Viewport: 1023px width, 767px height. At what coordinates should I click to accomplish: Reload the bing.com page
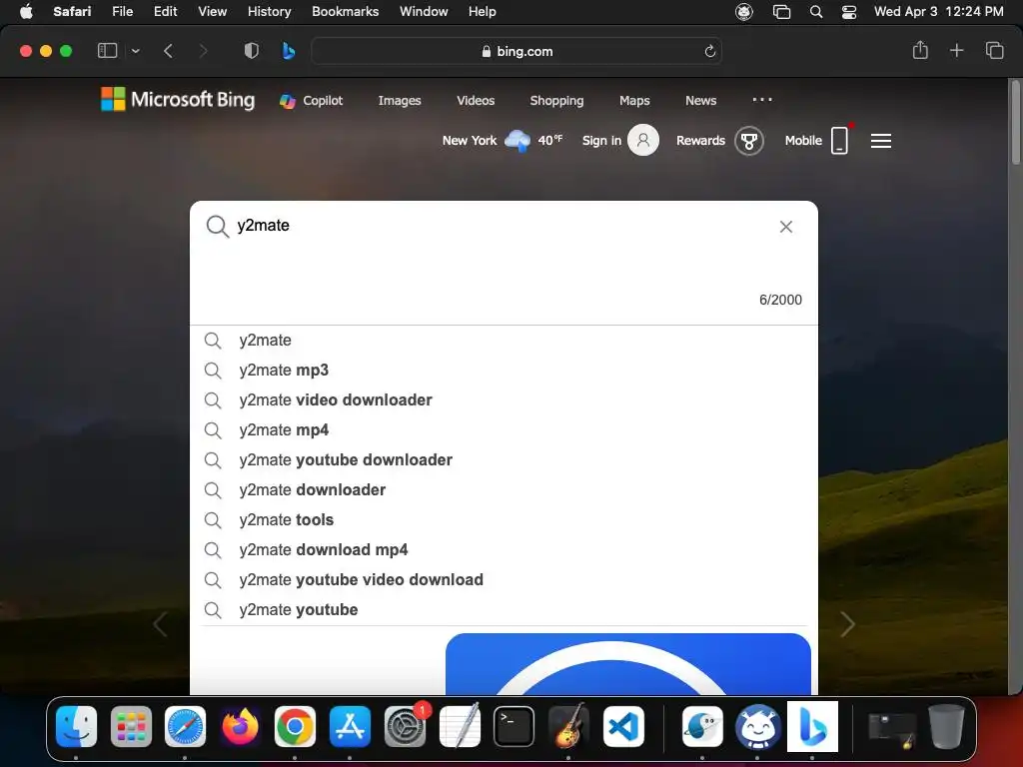pyautogui.click(x=710, y=51)
